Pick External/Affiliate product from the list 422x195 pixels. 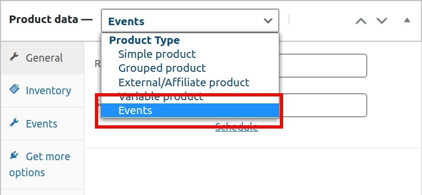pyautogui.click(x=184, y=82)
